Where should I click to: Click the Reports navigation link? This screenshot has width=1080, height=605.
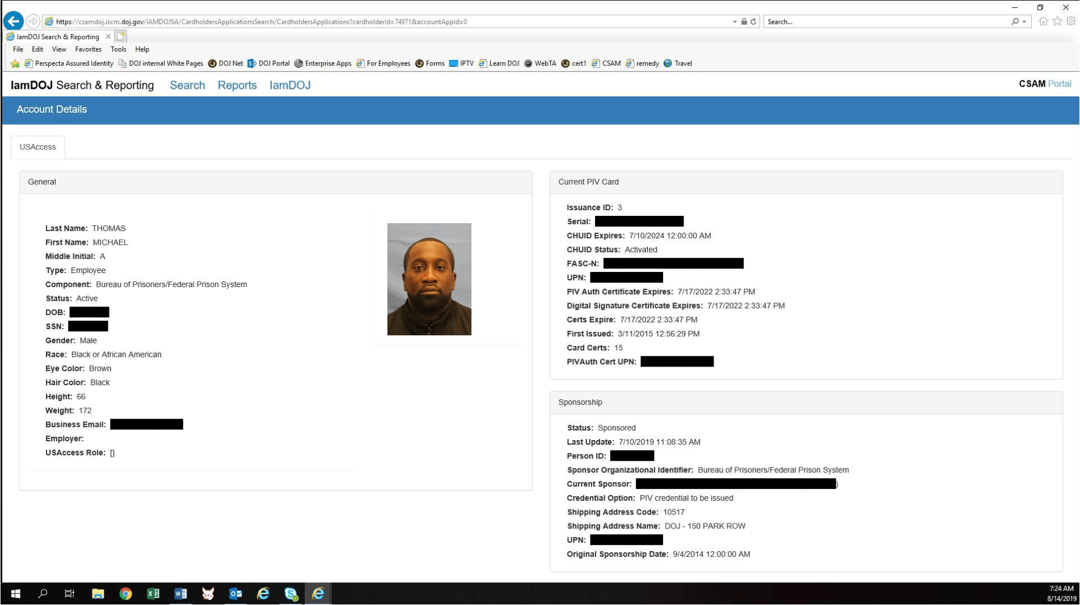[x=237, y=85]
